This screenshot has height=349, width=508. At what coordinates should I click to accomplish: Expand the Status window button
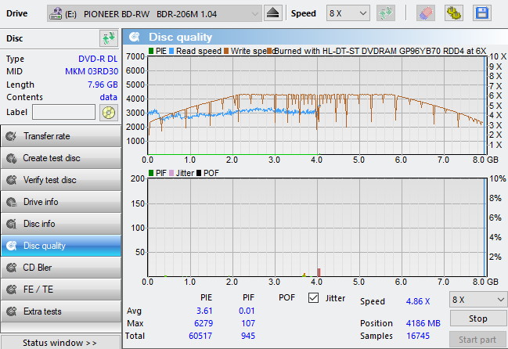pyautogui.click(x=60, y=343)
